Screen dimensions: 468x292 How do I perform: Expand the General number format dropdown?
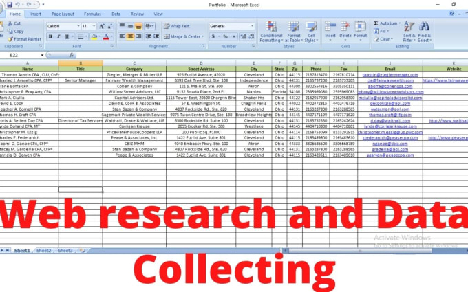pyautogui.click(x=252, y=26)
